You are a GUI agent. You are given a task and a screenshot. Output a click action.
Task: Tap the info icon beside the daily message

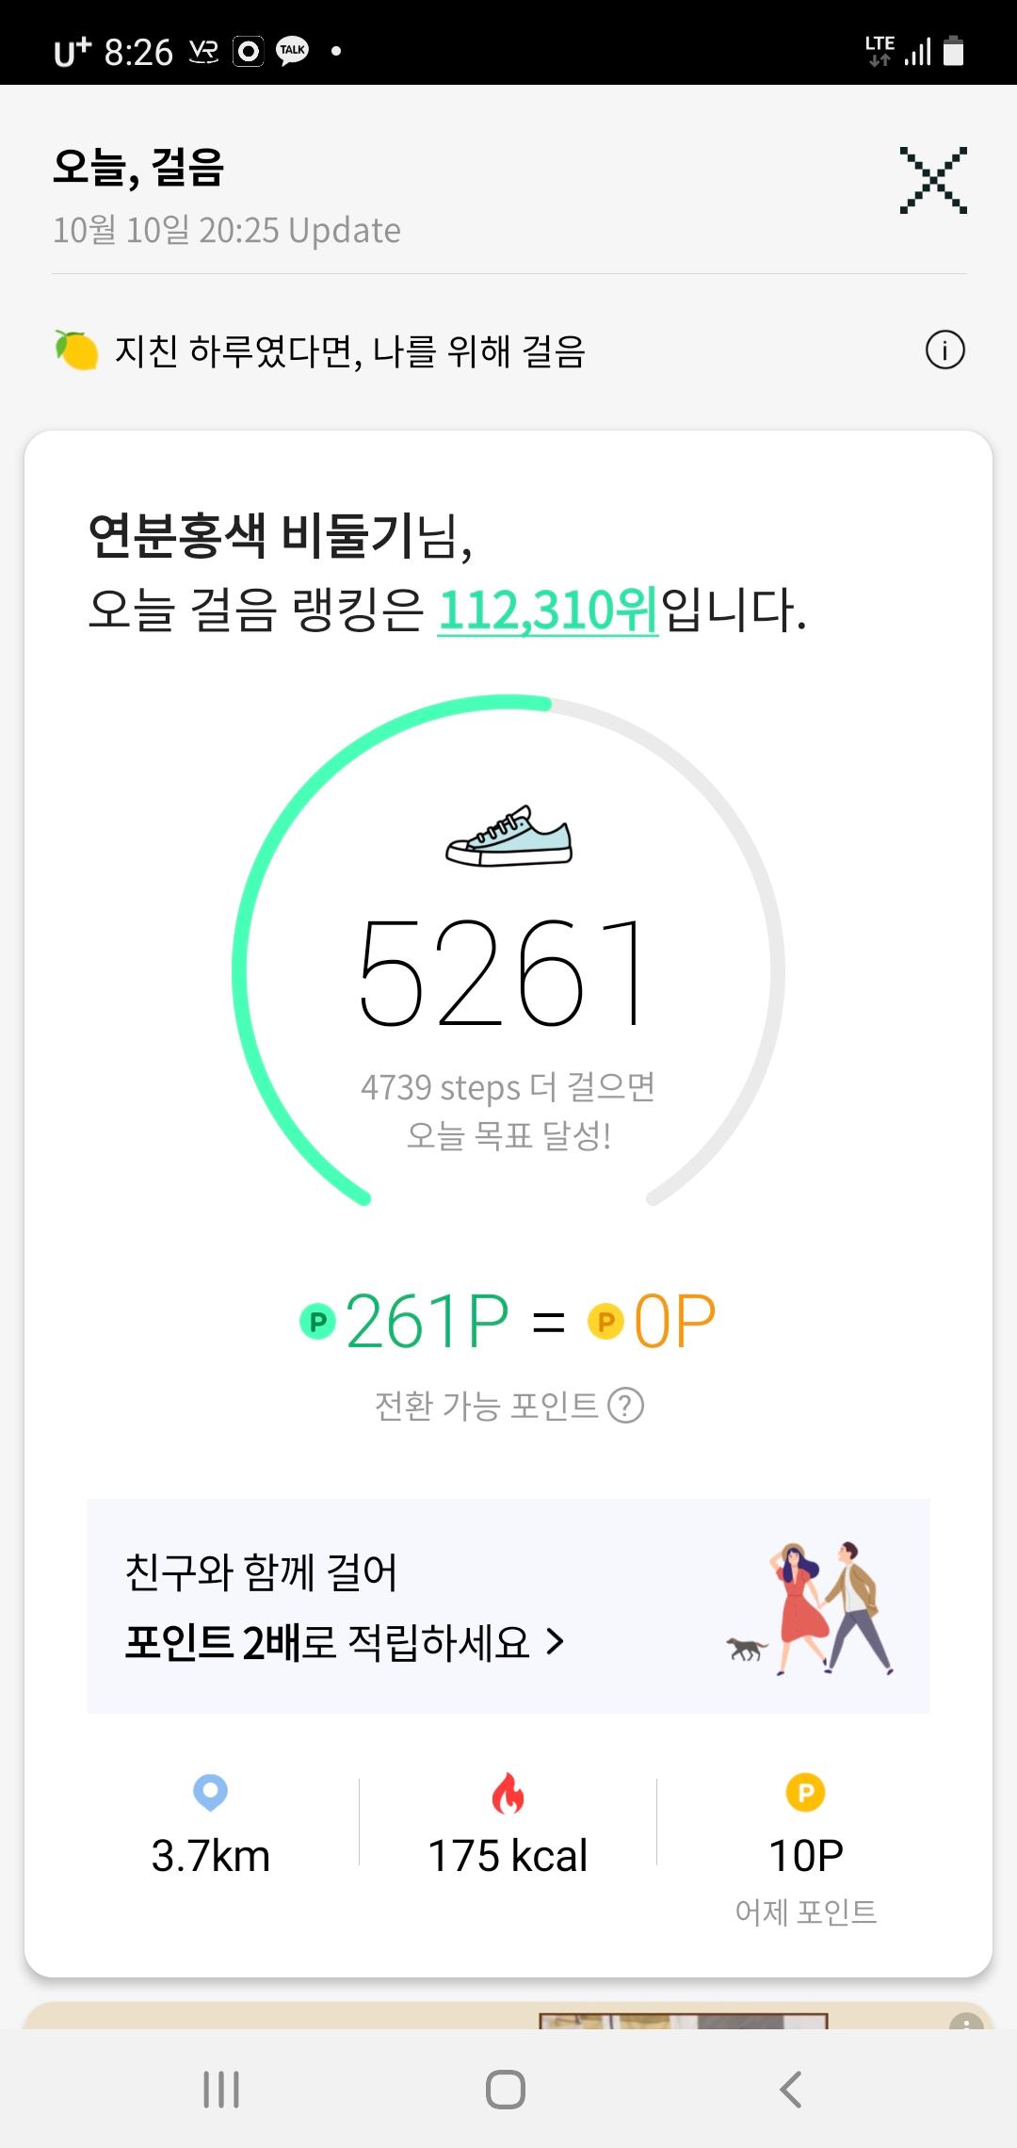click(x=944, y=351)
